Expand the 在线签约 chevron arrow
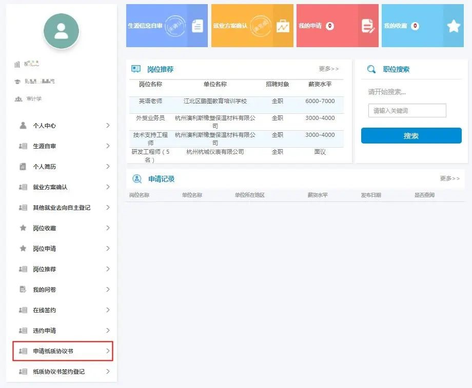The height and width of the screenshot is (388, 472). pos(108,310)
